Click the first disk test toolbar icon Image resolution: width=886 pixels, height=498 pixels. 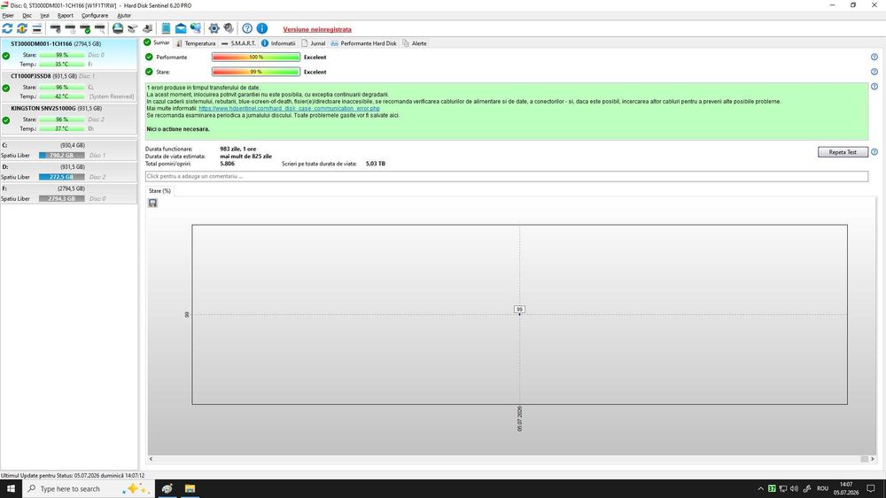pos(55,28)
